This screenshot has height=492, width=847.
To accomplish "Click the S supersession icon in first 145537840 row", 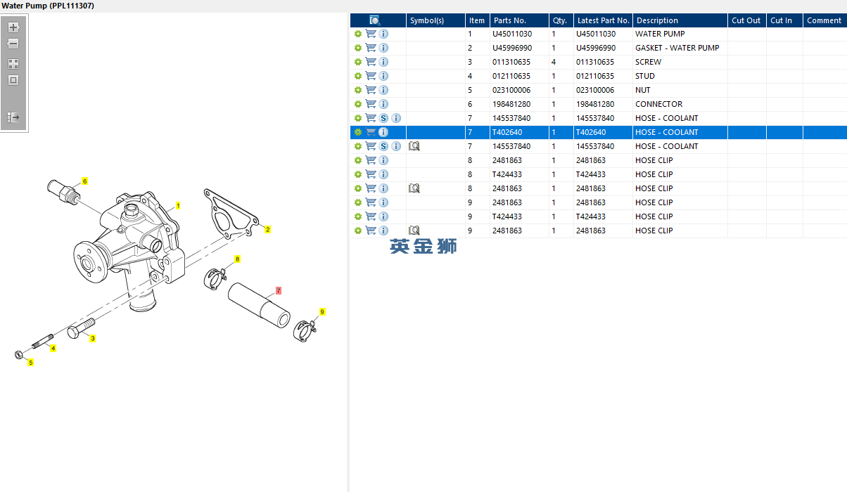I will click(x=383, y=118).
